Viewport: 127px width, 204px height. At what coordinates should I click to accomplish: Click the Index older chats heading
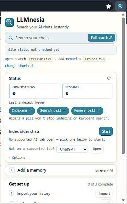pyautogui.click(x=24, y=131)
